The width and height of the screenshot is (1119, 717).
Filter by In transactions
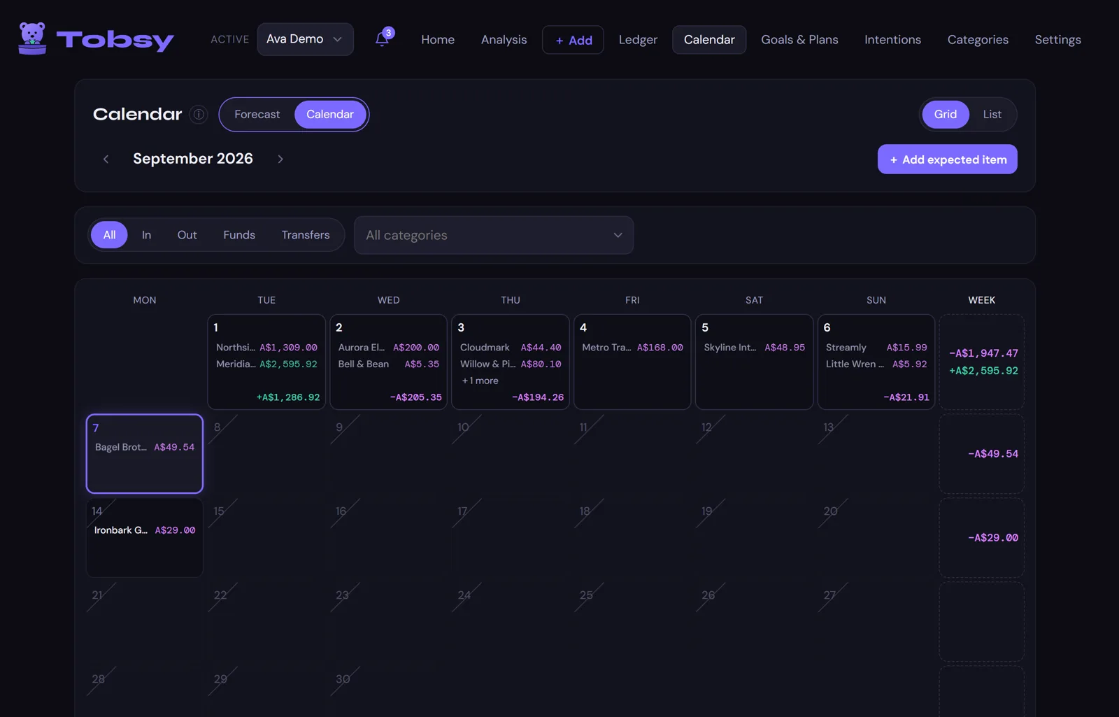click(x=146, y=235)
